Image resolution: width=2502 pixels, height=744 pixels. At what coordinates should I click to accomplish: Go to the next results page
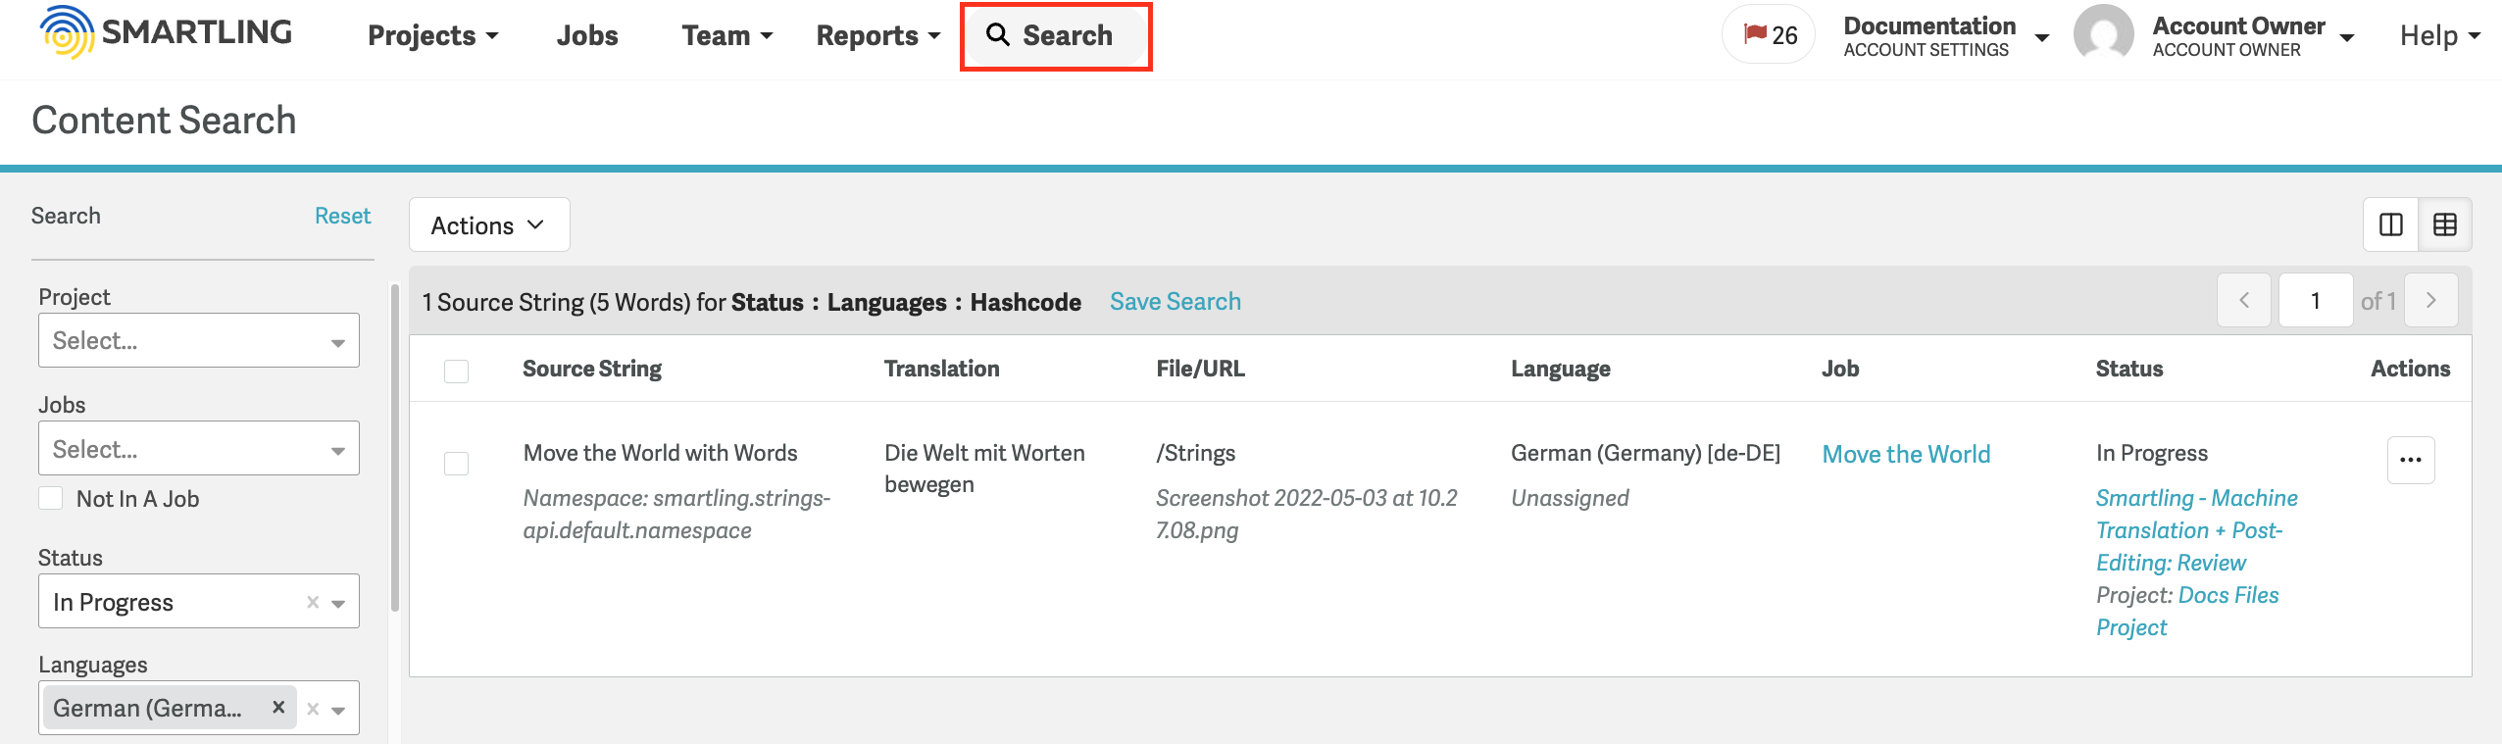tap(2431, 300)
